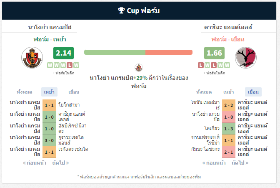
Task: Click the Nagoya Grampus team crest logo
Action: pos(32,58)
